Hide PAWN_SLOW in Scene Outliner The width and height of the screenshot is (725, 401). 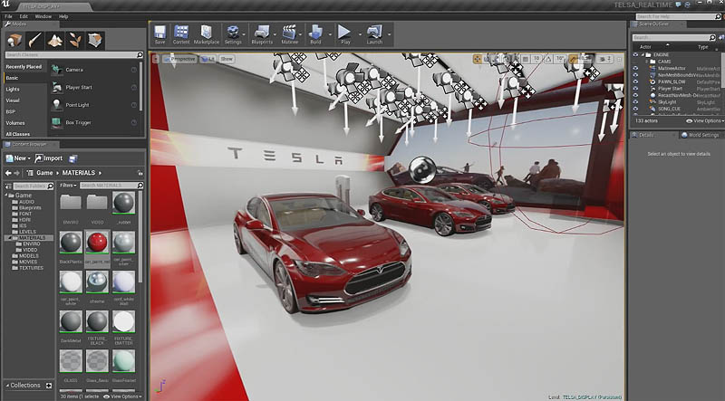point(635,81)
